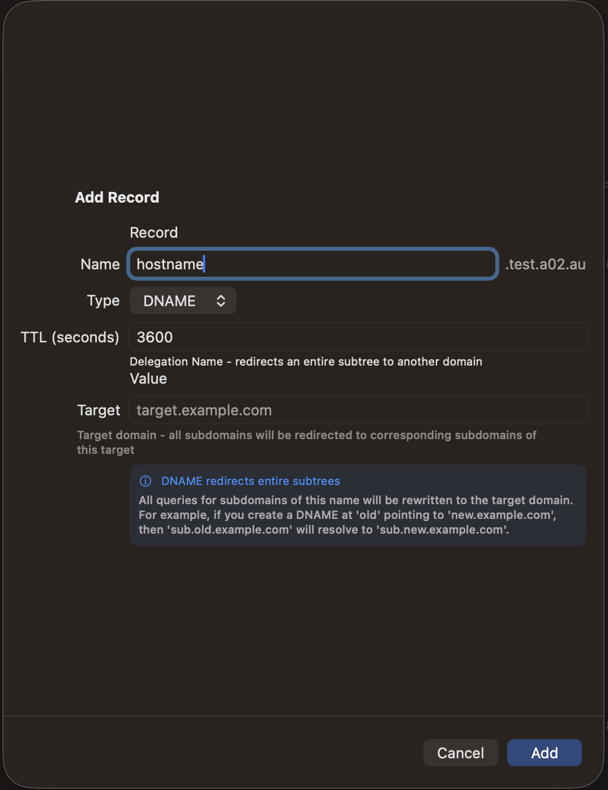Select the Name input containing 'hostname'
Image resolution: width=608 pixels, height=790 pixels.
tap(312, 264)
